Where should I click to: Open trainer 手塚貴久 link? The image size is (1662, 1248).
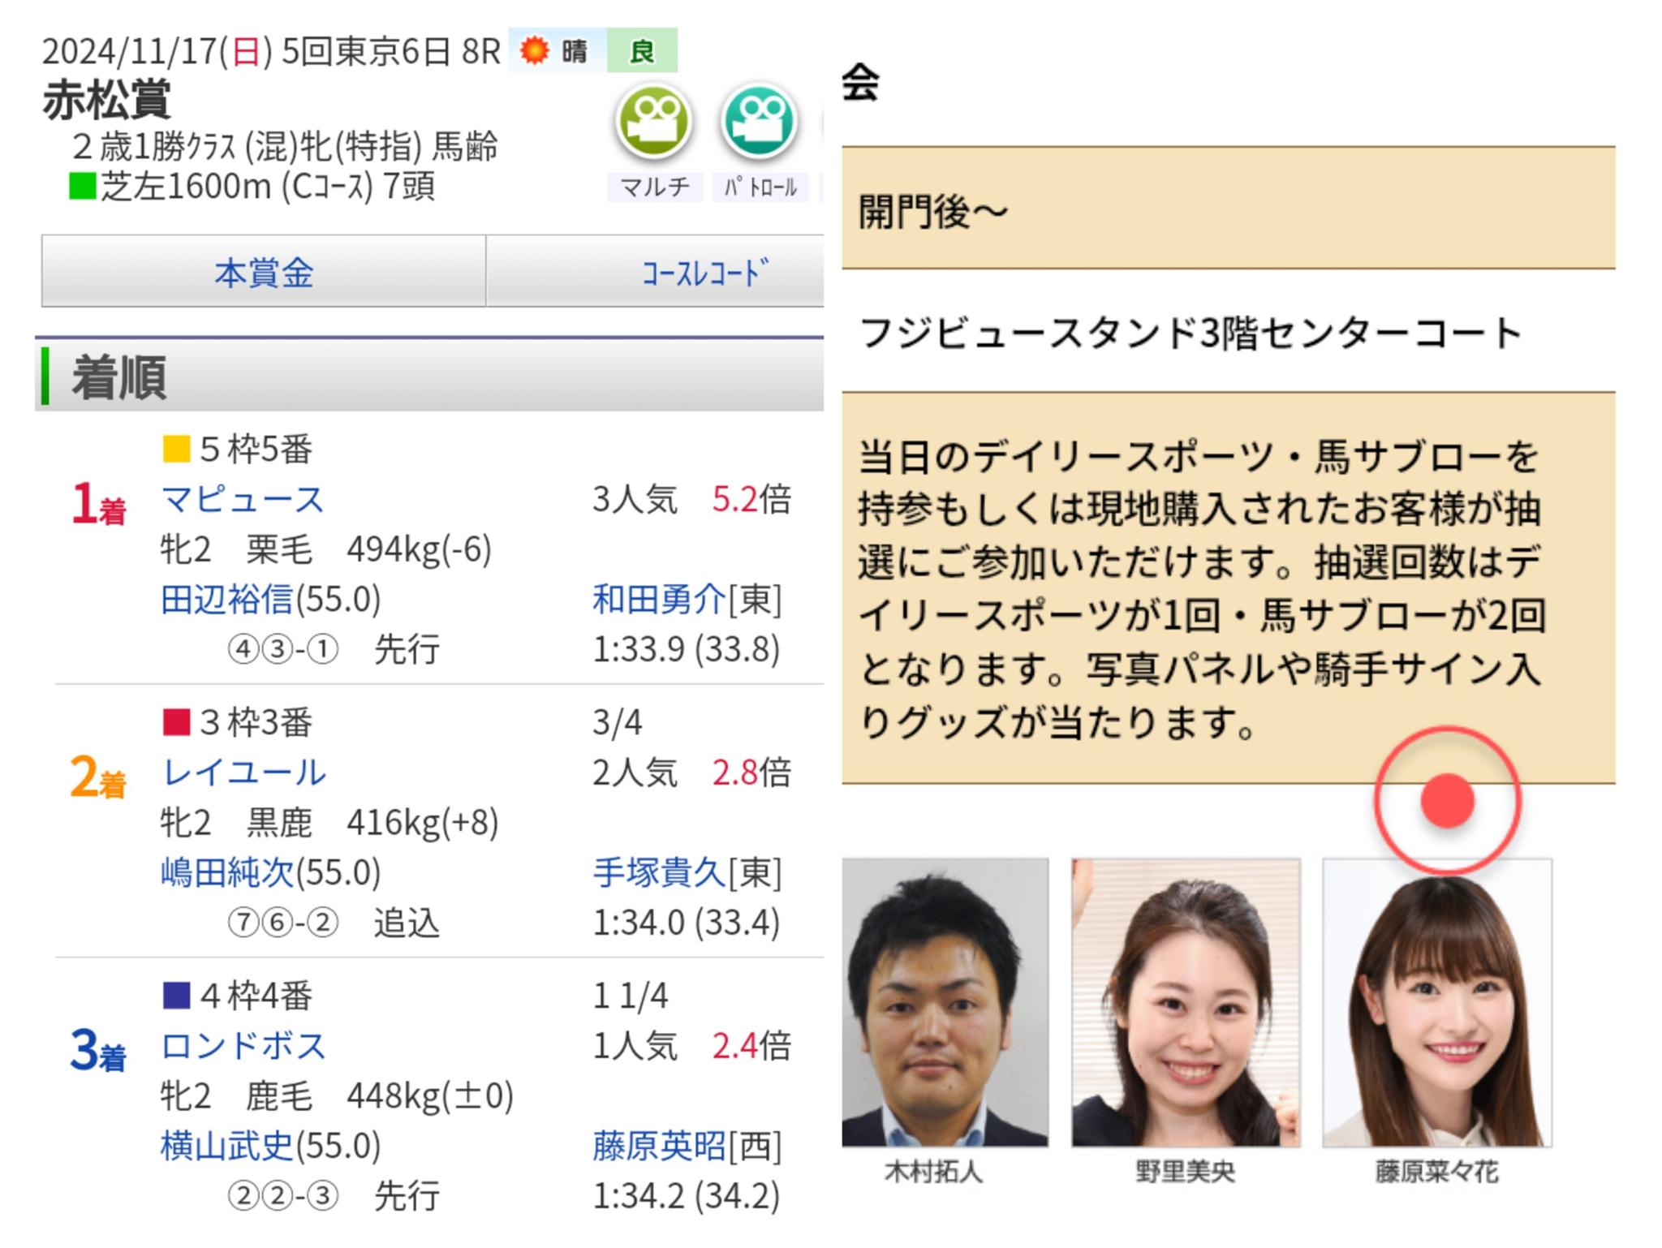659,872
